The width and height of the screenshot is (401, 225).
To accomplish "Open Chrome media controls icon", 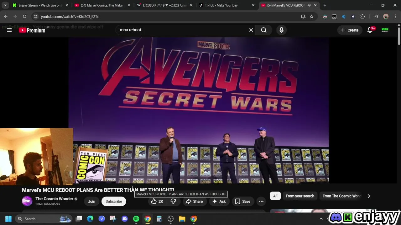I will click(377, 17).
